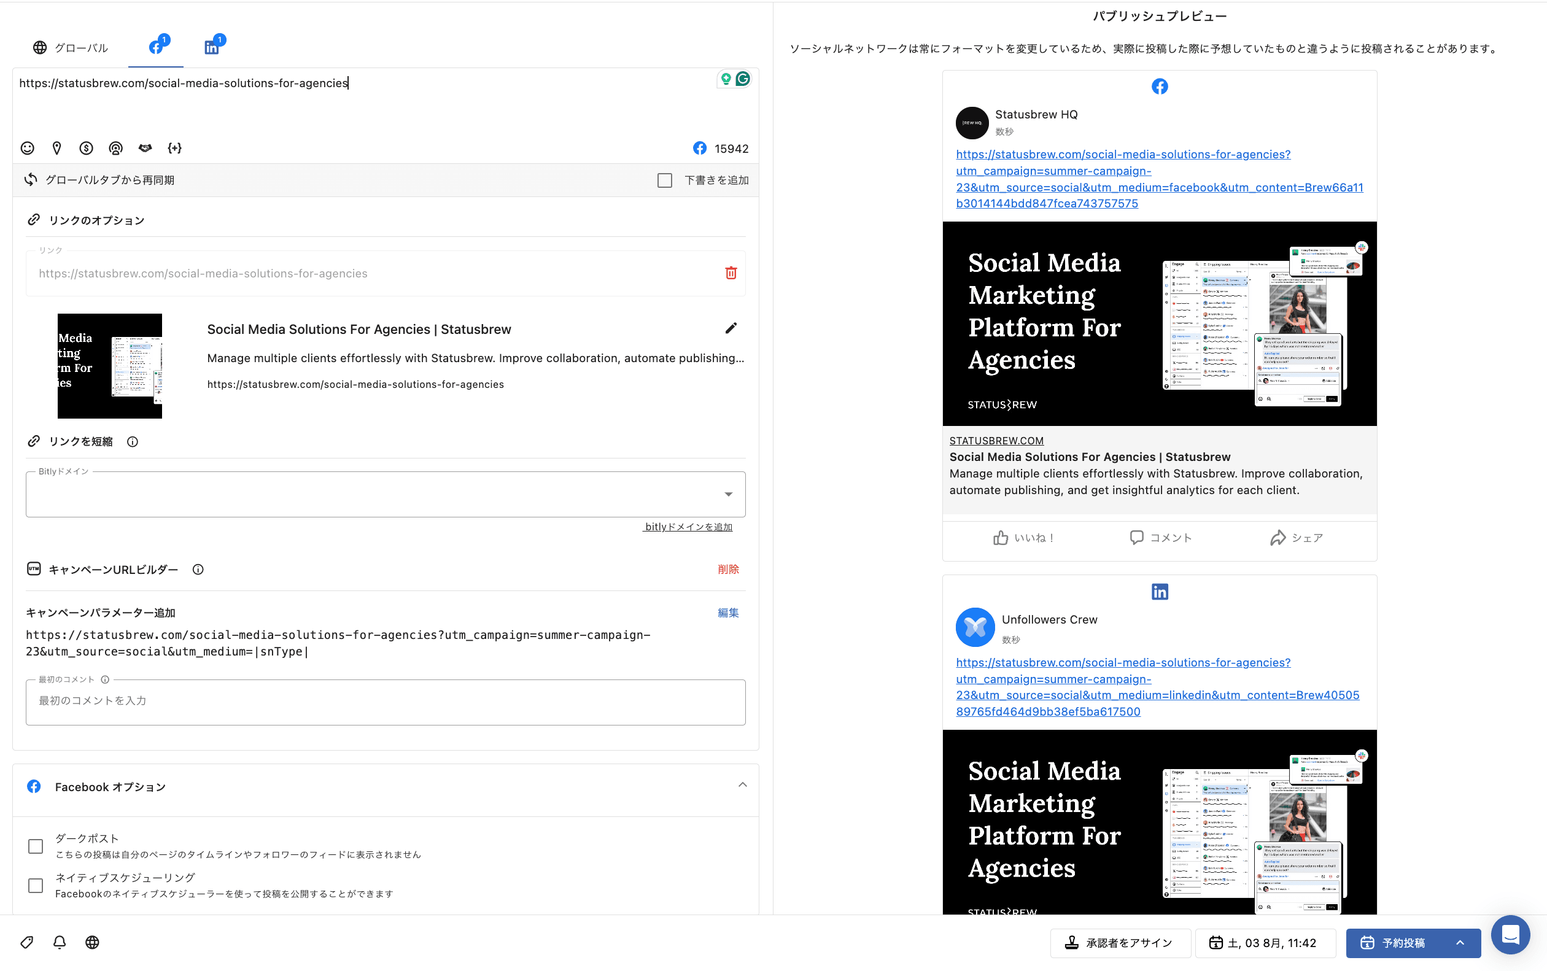Click the Facebook character count 15942
The width and height of the screenshot is (1547, 971).
731,149
